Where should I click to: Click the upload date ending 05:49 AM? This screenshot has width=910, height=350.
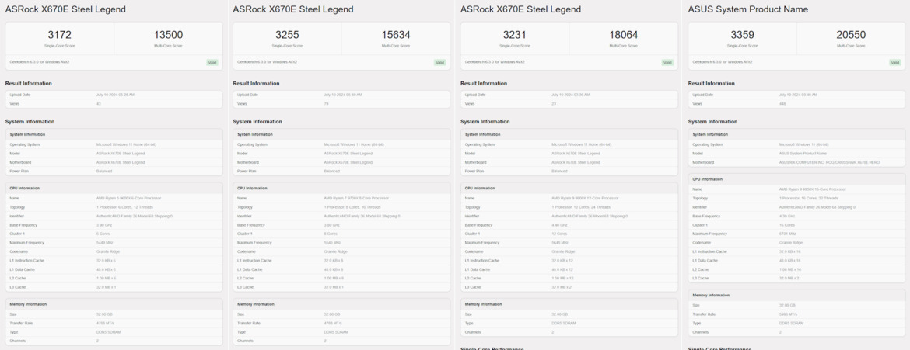click(342, 95)
